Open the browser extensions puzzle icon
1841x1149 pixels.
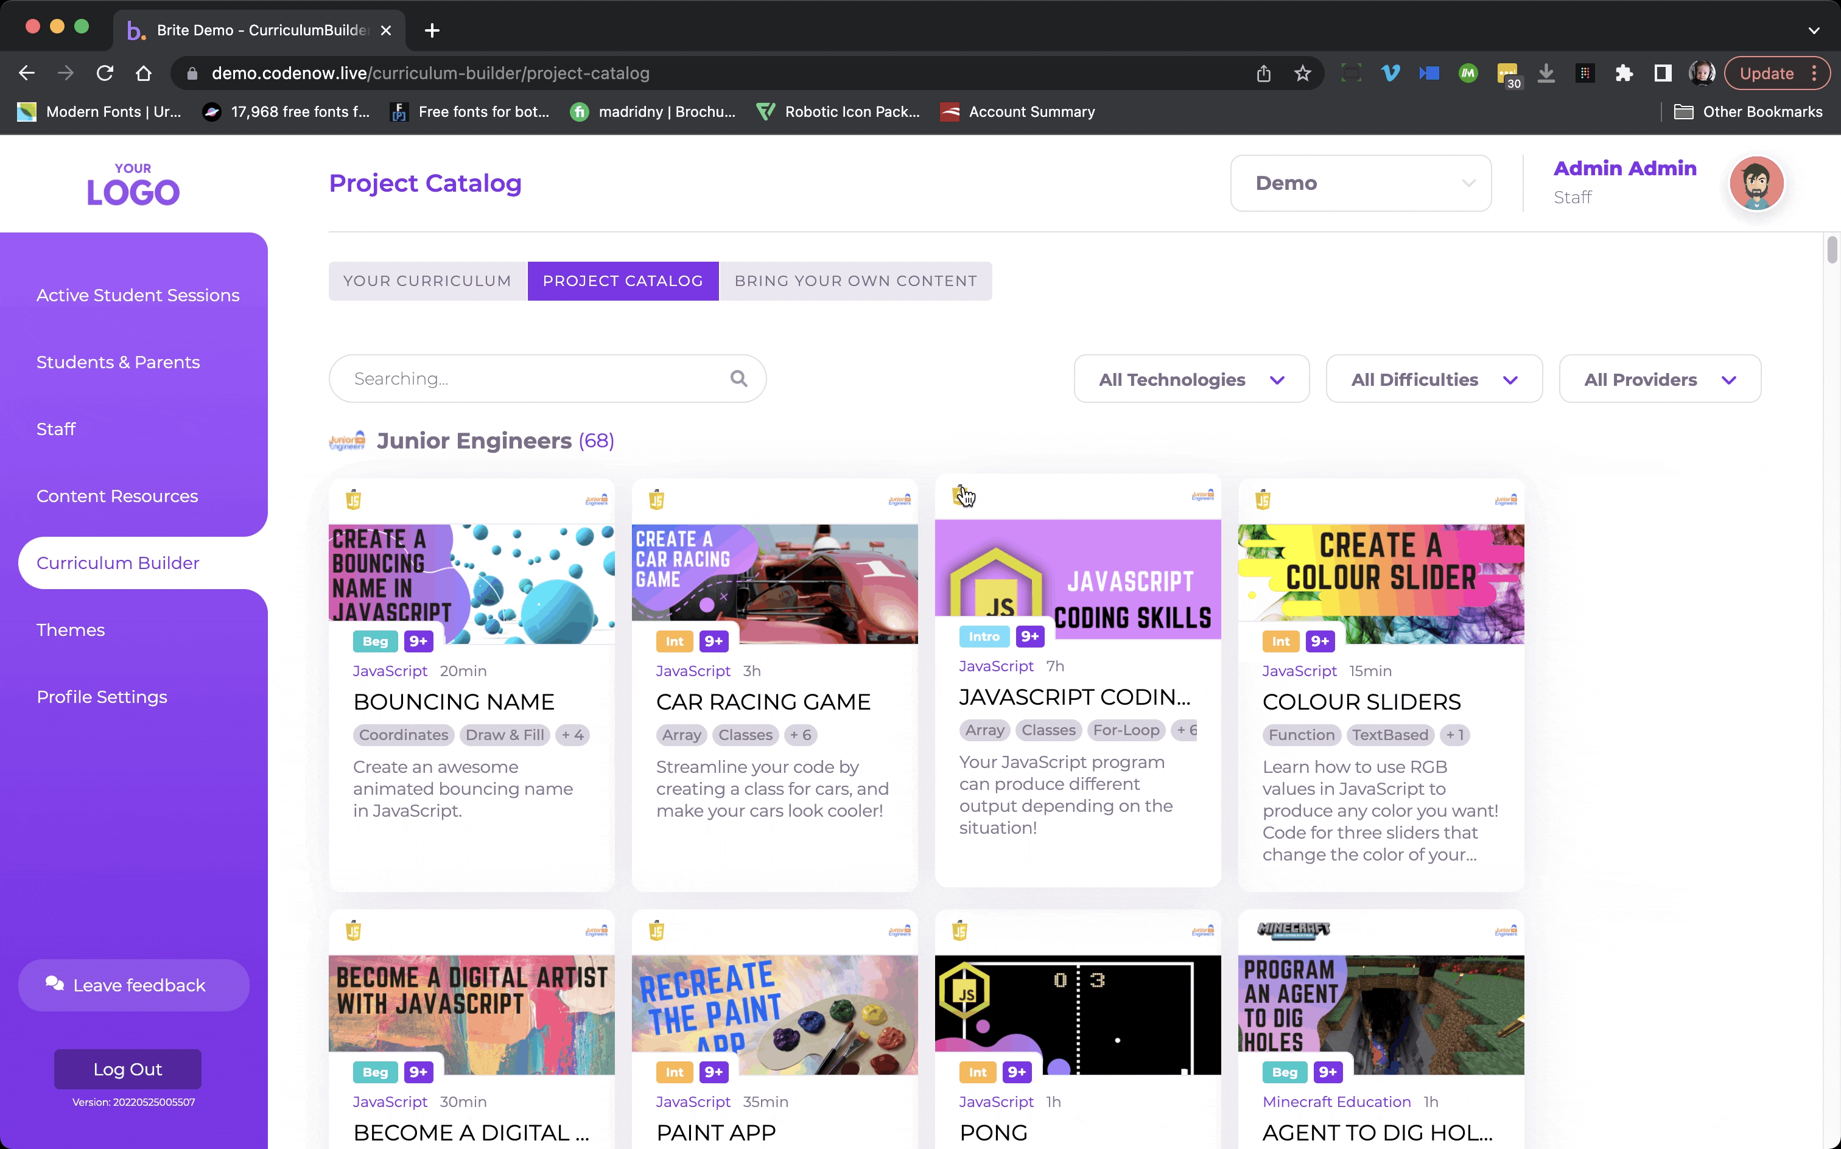click(x=1624, y=74)
